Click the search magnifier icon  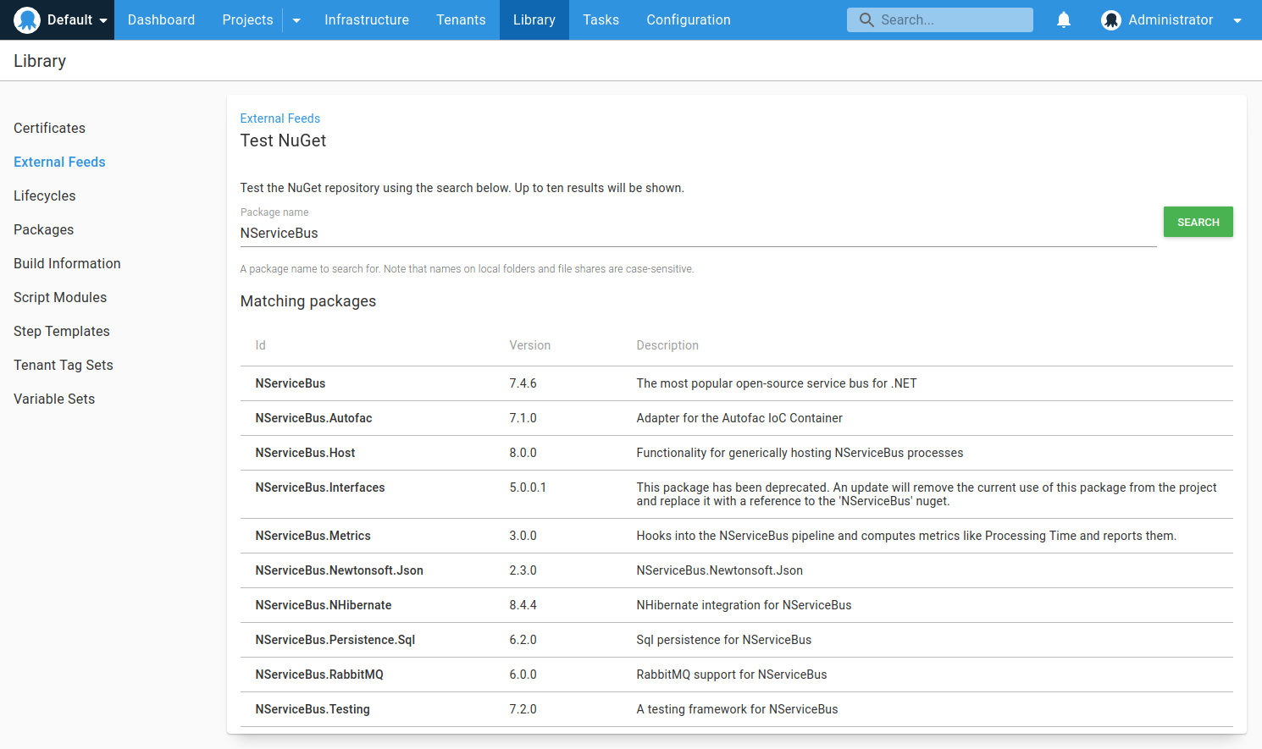pyautogui.click(x=866, y=19)
